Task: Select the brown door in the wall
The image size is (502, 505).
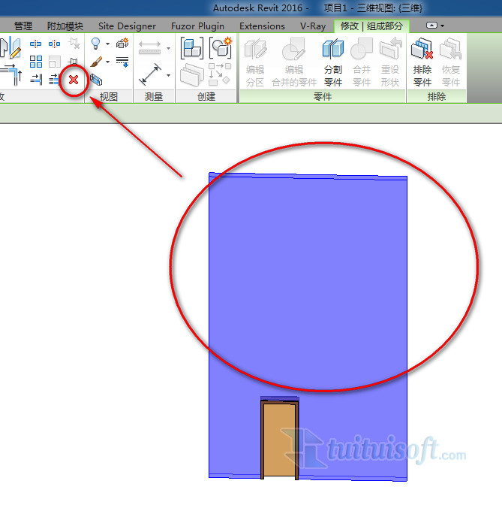Action: (279, 440)
